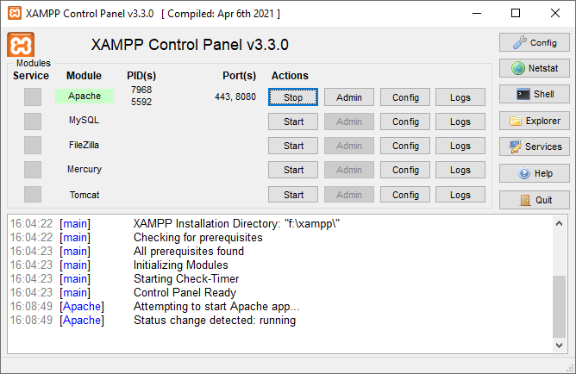
Task: Open Services via its icon
Action: coord(516,146)
